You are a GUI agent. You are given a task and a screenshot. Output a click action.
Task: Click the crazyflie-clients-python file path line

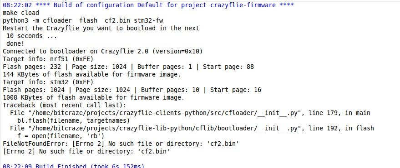click(190, 113)
